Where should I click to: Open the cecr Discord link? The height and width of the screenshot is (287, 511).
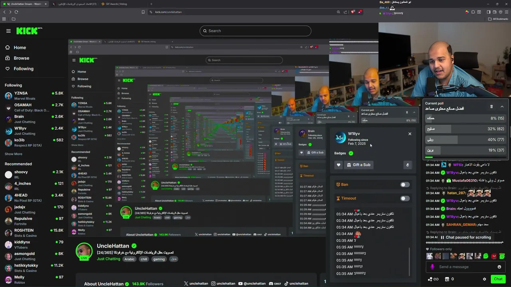coord(275,283)
